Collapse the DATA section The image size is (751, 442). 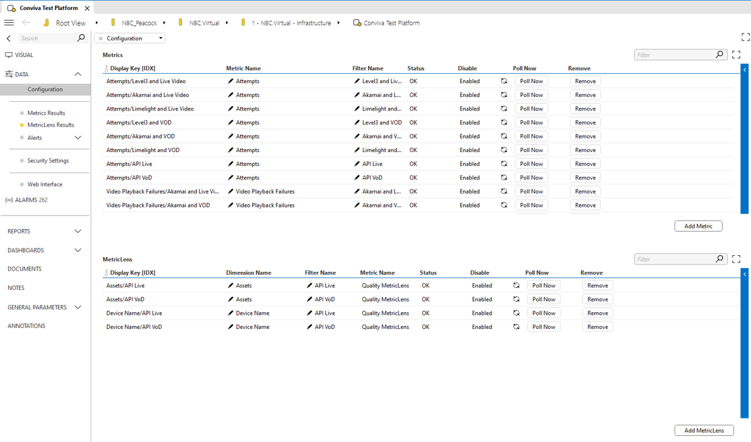pyautogui.click(x=78, y=74)
